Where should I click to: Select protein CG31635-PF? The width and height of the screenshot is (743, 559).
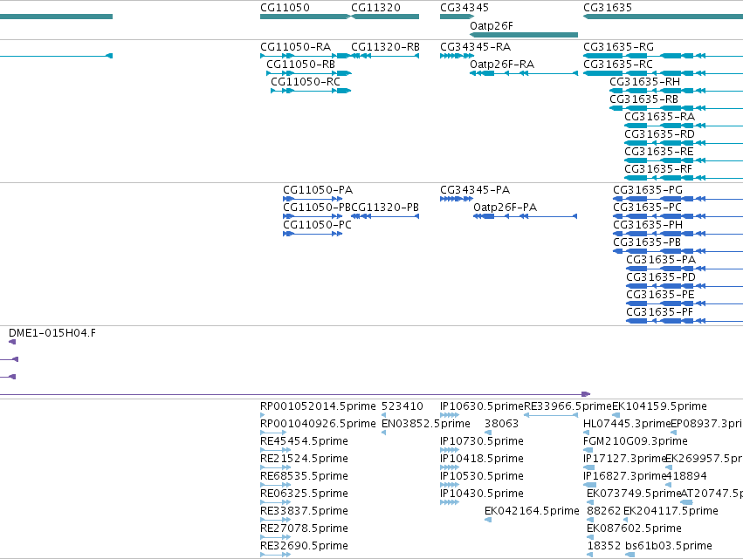tap(659, 313)
